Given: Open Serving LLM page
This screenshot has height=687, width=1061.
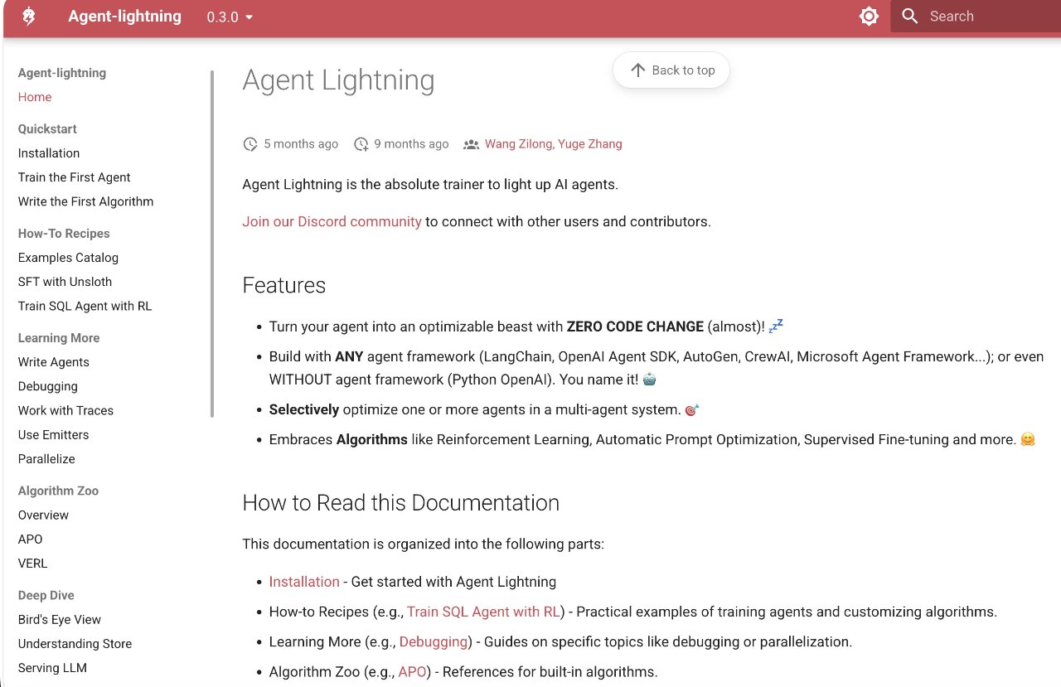Looking at the screenshot, I should click(x=52, y=668).
